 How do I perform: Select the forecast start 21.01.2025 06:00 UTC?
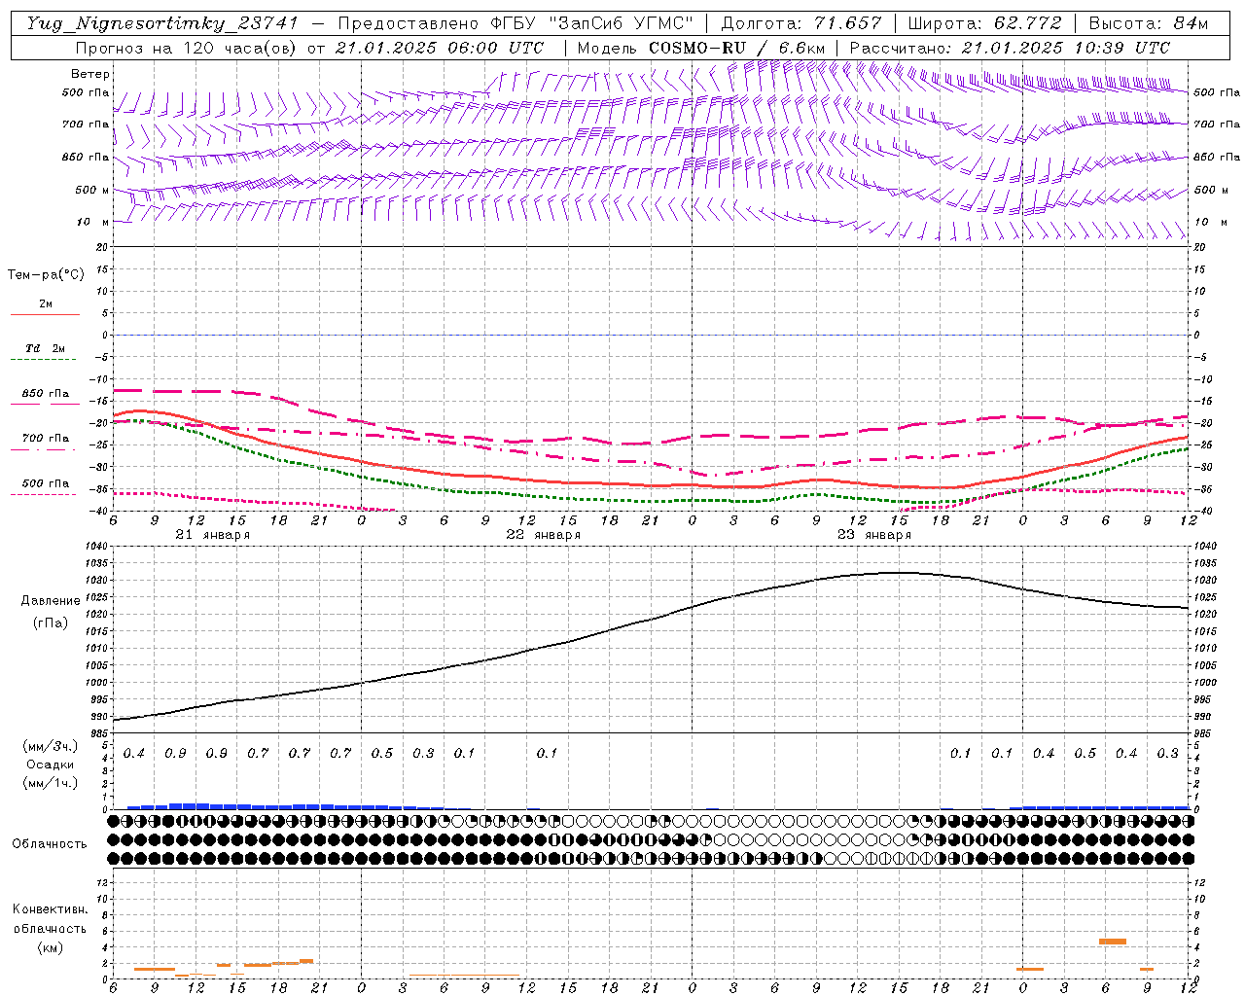(440, 48)
